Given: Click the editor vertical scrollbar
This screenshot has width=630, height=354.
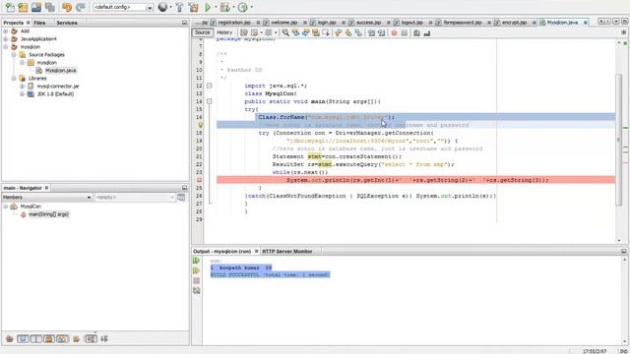Looking at the screenshot, I should (619, 139).
